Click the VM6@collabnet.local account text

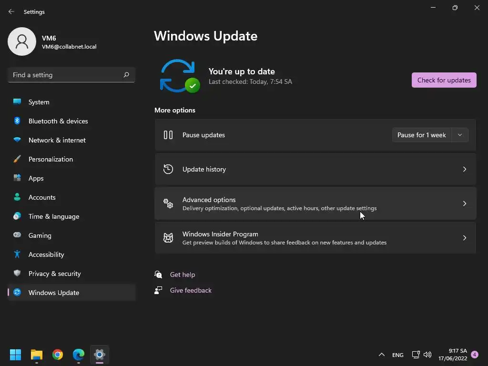coord(69,47)
